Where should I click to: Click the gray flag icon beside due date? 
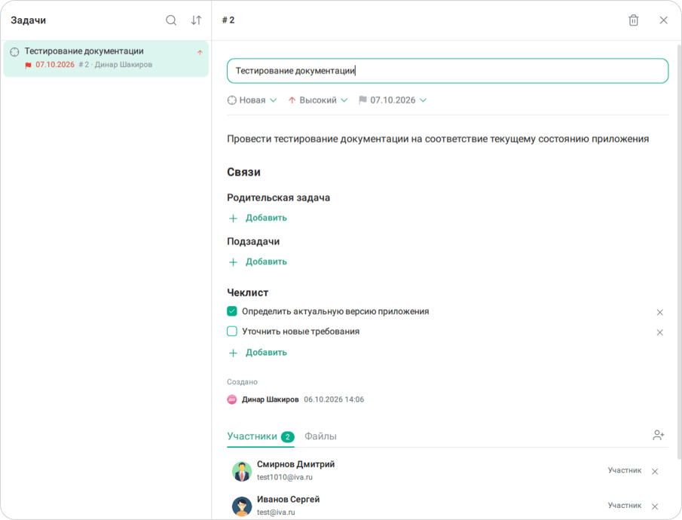click(362, 100)
